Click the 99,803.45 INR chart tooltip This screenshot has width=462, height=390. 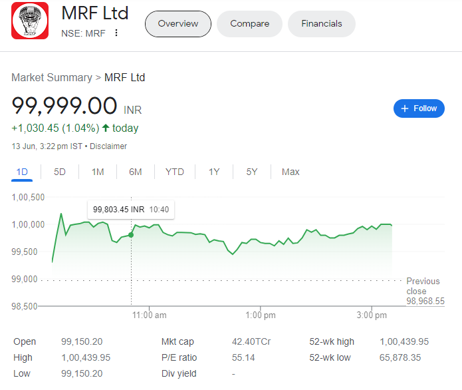[131, 210]
